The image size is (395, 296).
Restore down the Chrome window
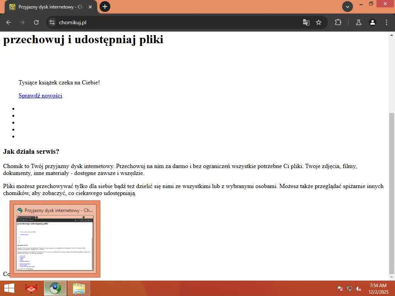point(371,4)
